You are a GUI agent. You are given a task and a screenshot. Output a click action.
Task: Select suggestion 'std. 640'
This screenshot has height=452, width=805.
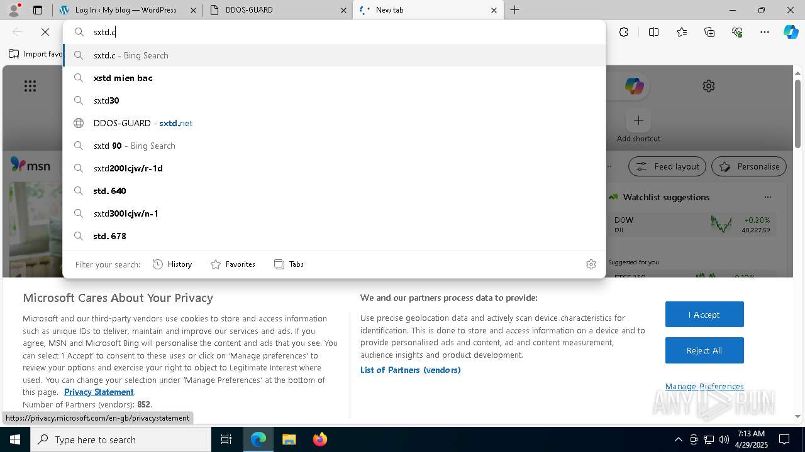(334, 191)
